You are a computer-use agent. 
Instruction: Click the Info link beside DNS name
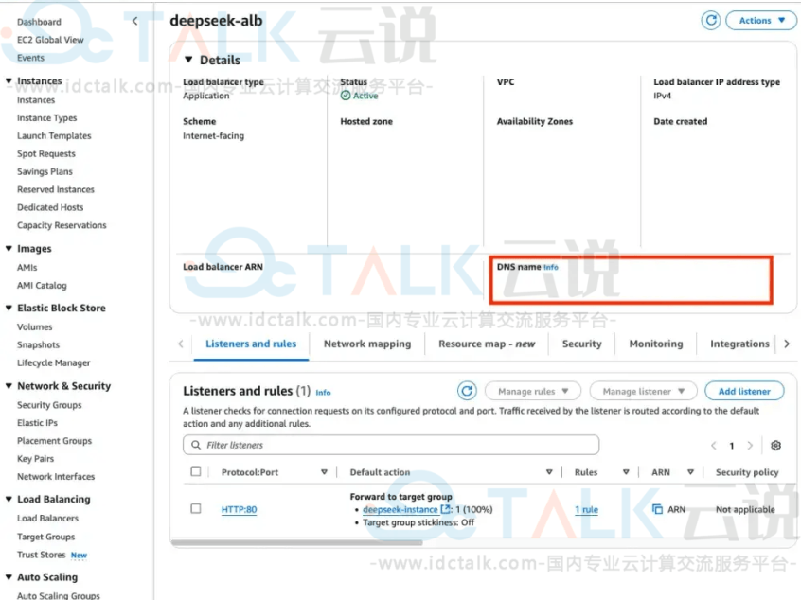point(551,267)
